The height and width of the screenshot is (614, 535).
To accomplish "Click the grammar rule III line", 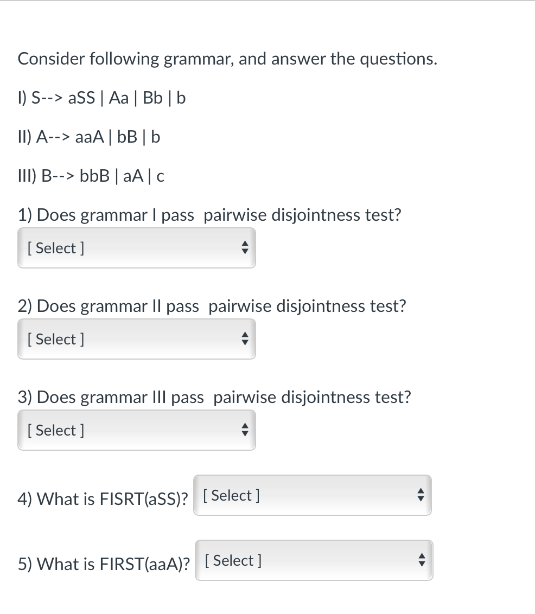I will click(x=91, y=176).
